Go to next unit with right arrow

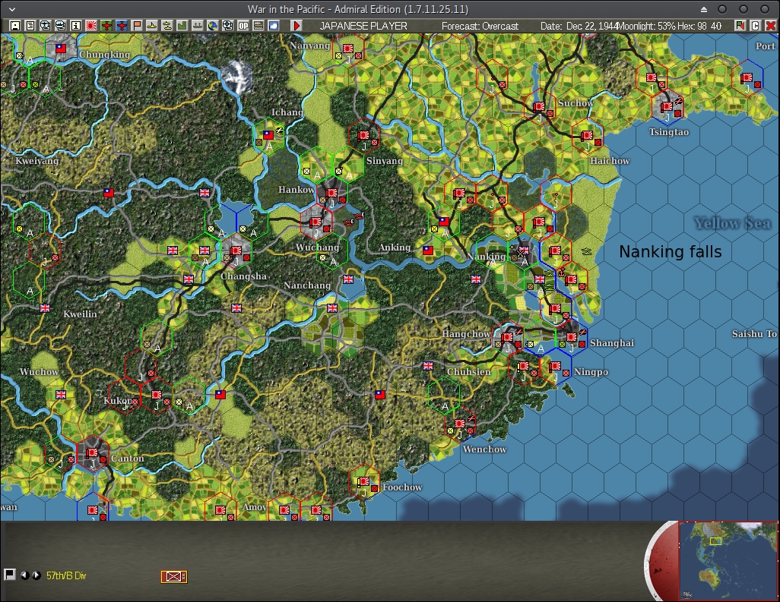(36, 575)
